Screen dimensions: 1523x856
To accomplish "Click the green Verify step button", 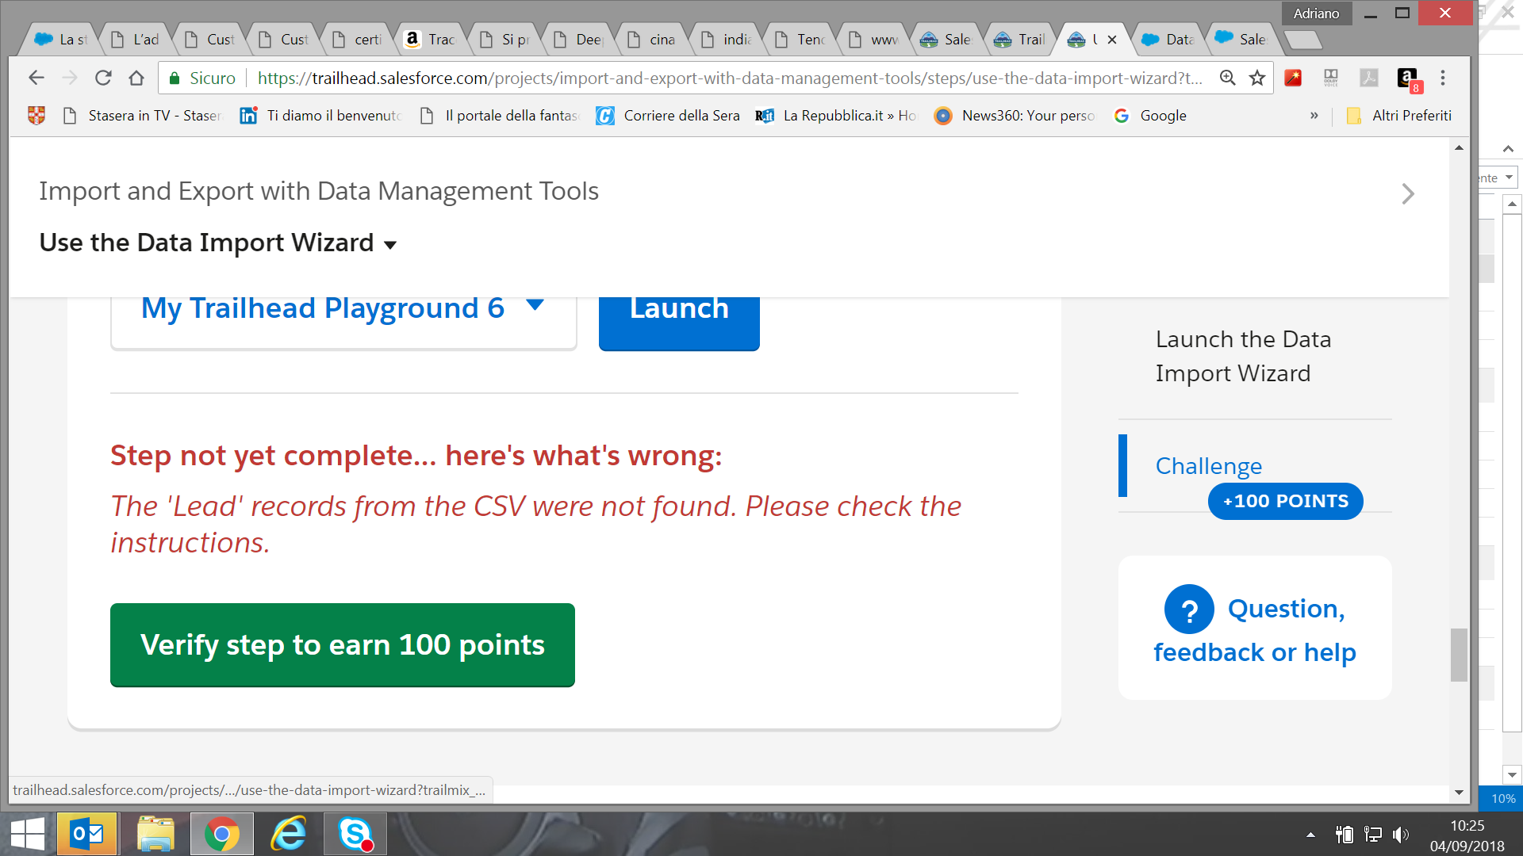I will tap(342, 644).
